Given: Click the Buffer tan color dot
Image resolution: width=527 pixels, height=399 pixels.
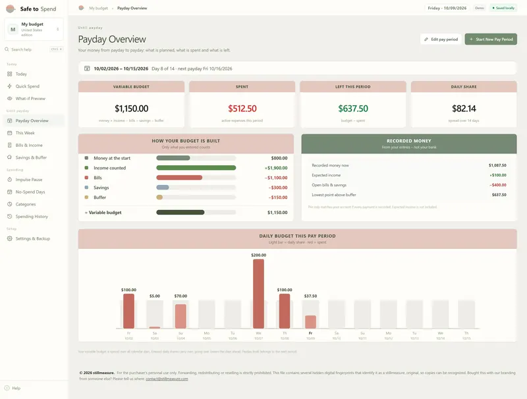Looking at the screenshot, I should click(86, 197).
